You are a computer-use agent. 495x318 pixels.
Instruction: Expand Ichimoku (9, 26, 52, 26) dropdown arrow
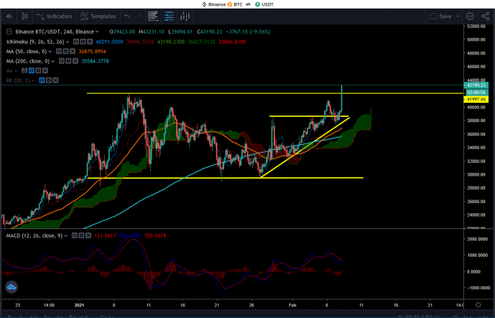[68, 42]
